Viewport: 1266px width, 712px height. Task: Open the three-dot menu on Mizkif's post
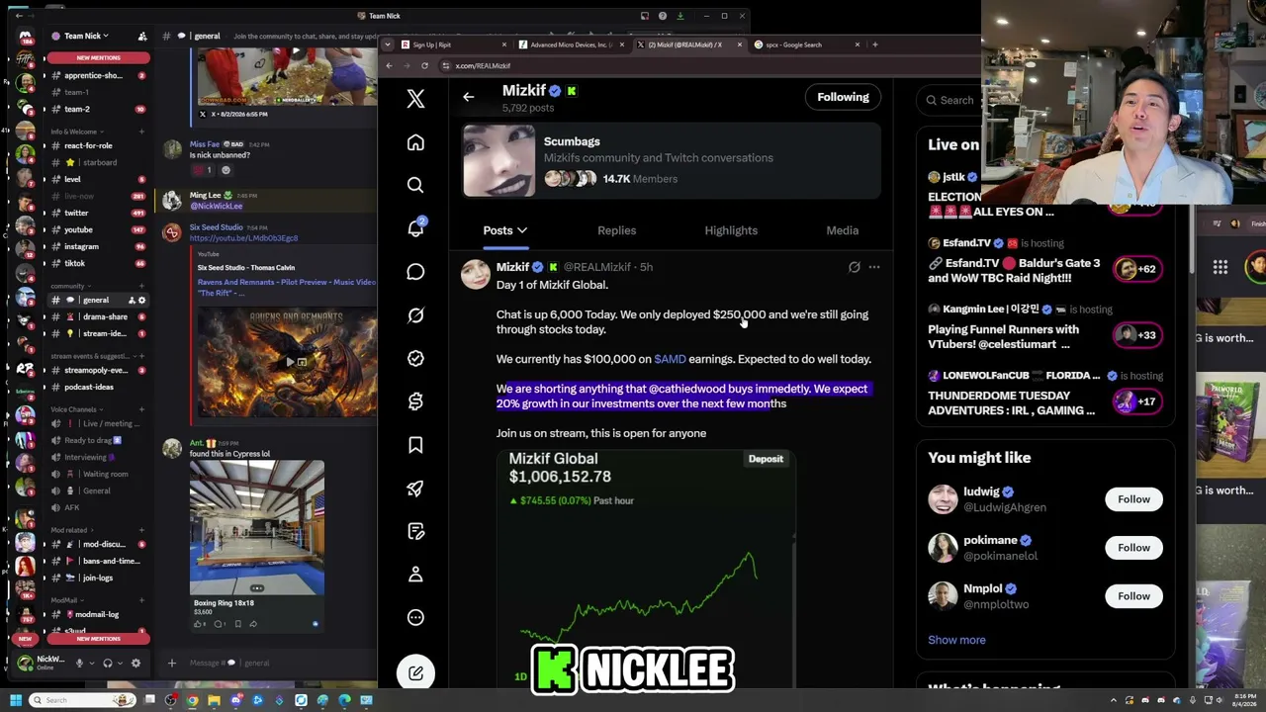873,267
